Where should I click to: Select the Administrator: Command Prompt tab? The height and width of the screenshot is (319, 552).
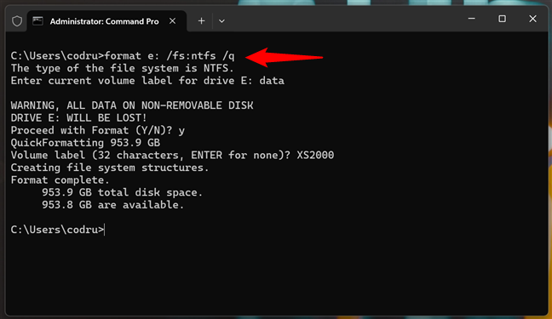[106, 21]
